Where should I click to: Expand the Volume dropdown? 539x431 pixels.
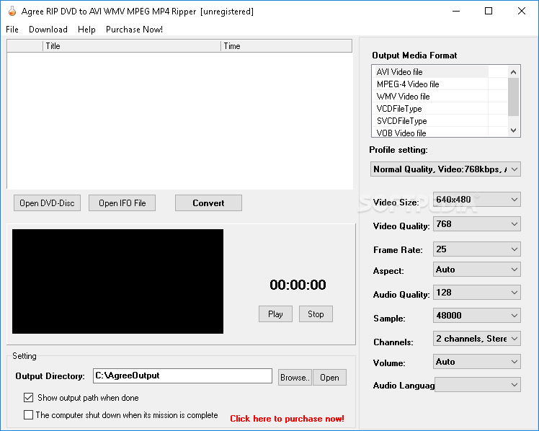coord(514,362)
